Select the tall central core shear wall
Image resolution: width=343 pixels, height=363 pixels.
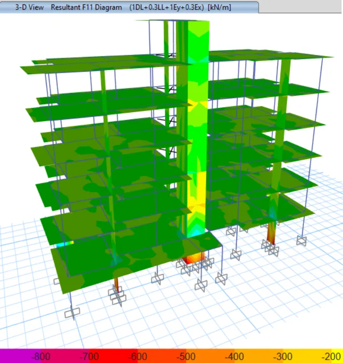coord(197,130)
